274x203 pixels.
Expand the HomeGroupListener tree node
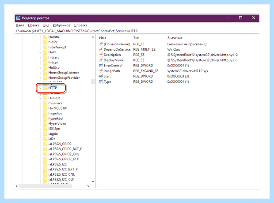(x=40, y=73)
